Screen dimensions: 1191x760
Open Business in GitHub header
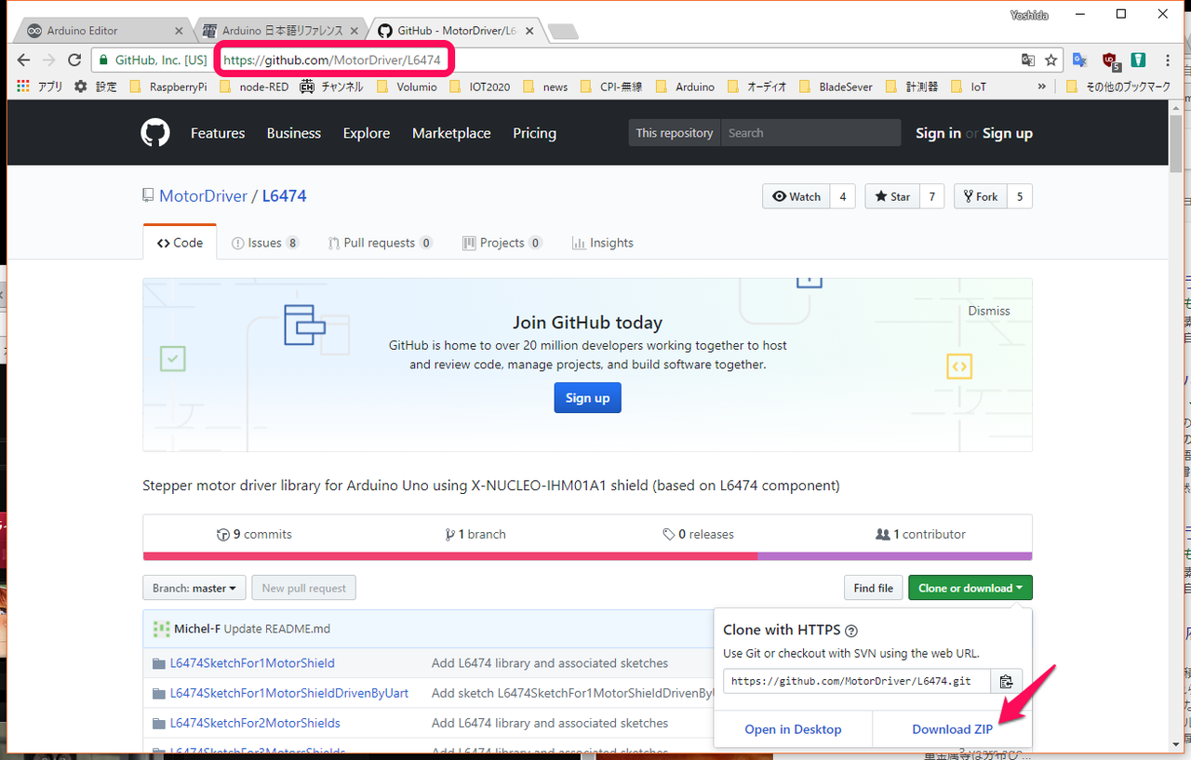coord(294,133)
